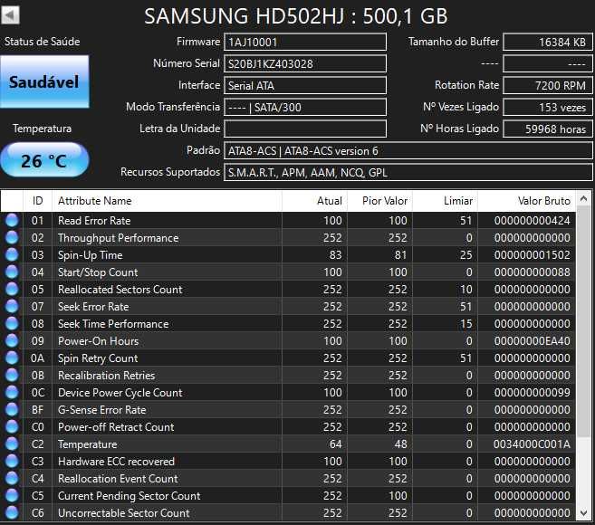Image resolution: width=595 pixels, height=525 pixels.
Task: Click raw value 00000000EA40
Action: click(532, 340)
